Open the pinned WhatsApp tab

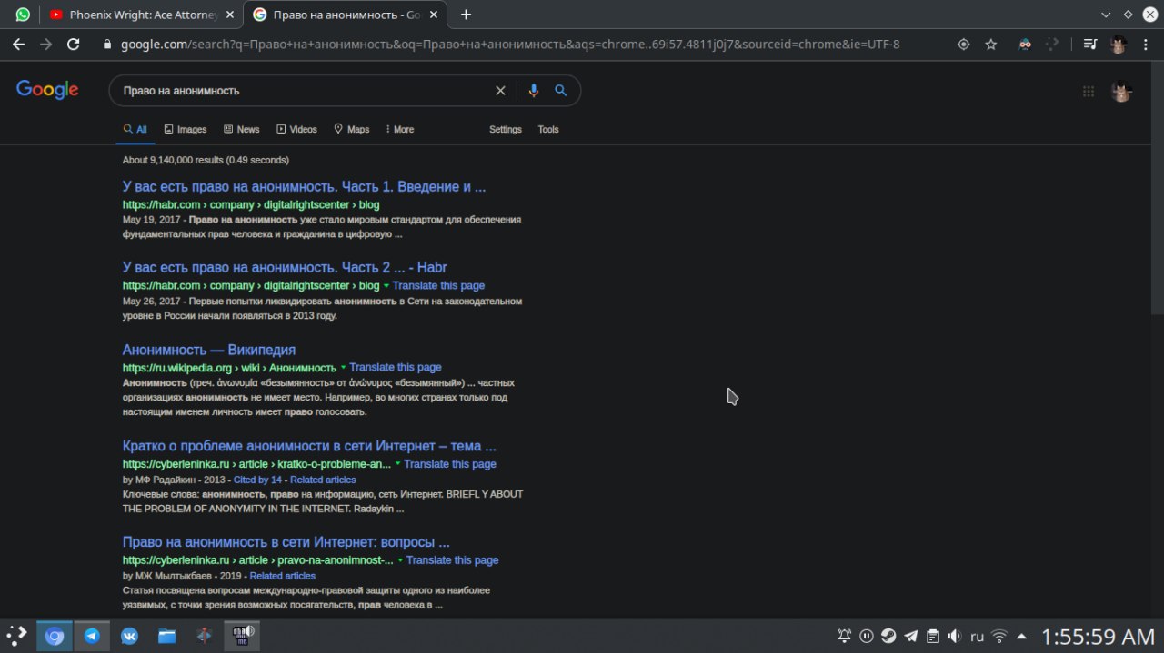(x=23, y=15)
